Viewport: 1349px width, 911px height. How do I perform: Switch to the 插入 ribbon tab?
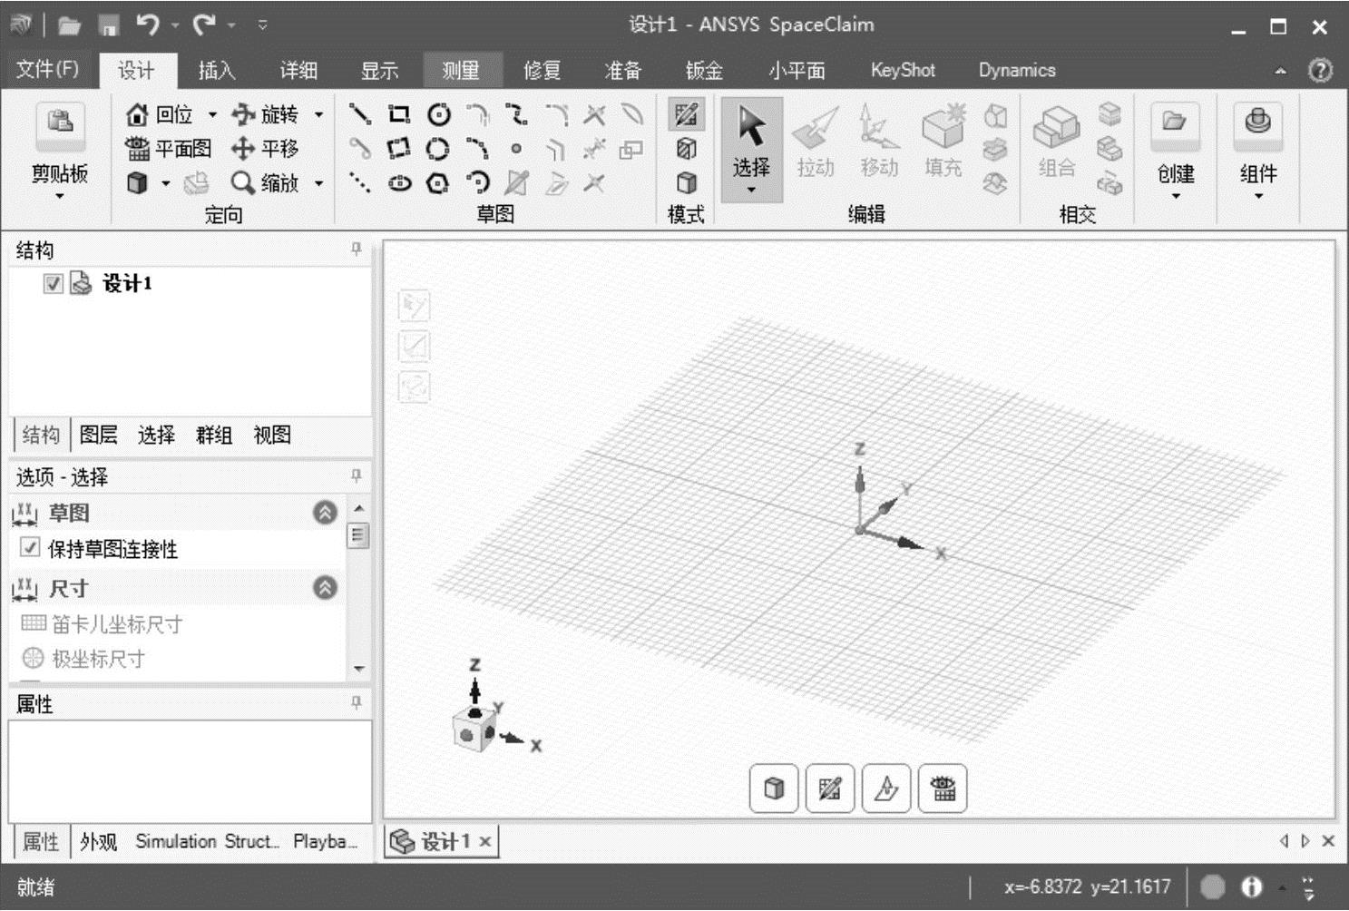click(217, 71)
